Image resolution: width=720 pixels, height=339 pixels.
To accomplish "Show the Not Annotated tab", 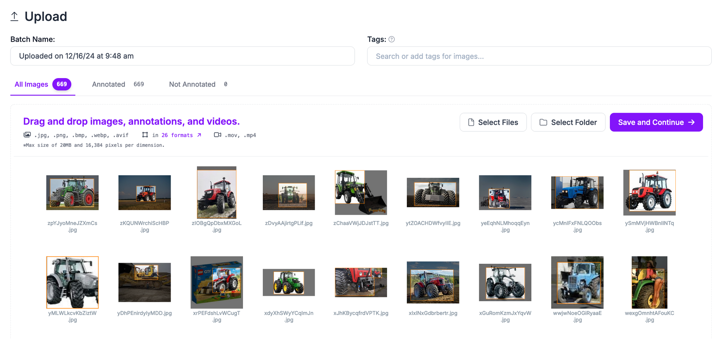I will coord(198,84).
